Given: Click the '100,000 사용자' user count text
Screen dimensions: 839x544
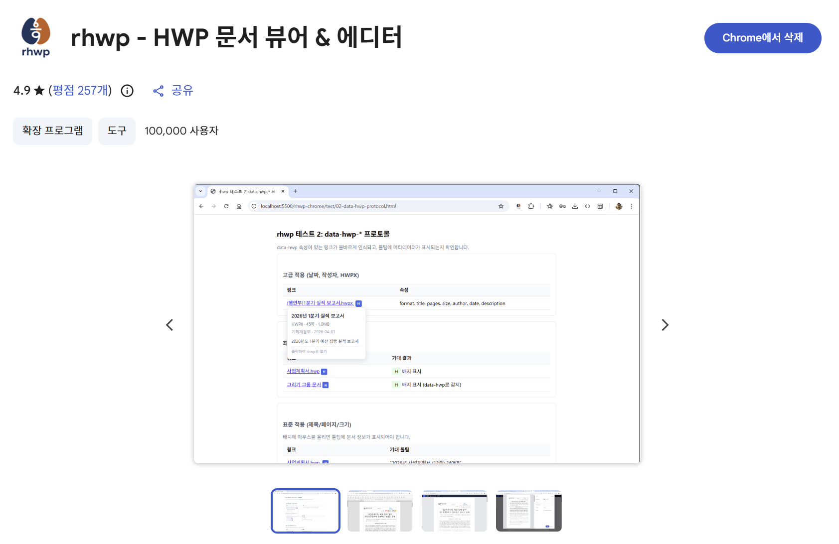Looking at the screenshot, I should tap(181, 131).
